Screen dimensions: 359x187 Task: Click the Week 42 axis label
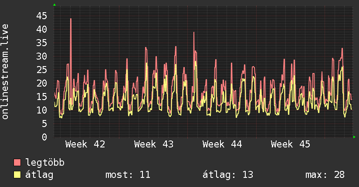[x=85, y=144]
